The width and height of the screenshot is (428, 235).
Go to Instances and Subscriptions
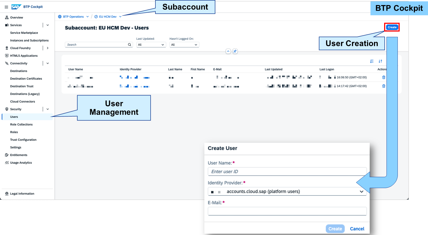point(29,41)
